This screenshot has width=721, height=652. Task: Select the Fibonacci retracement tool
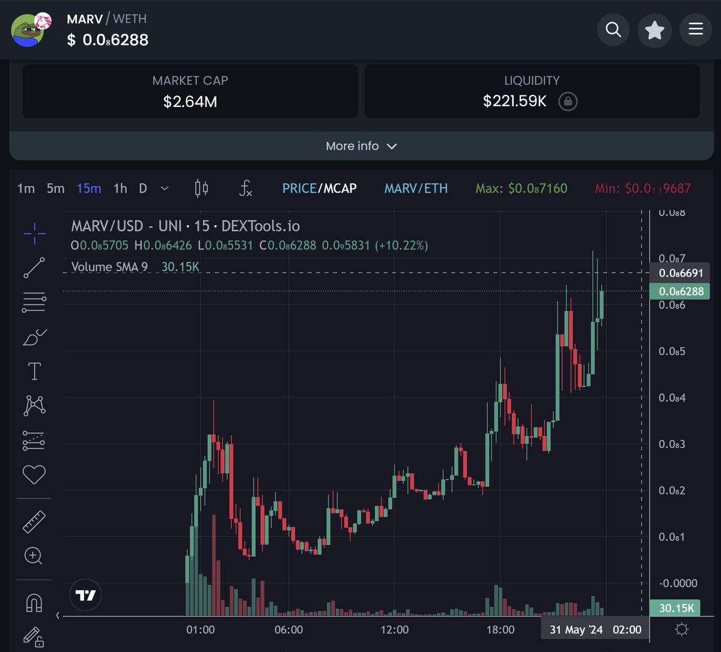click(x=34, y=302)
